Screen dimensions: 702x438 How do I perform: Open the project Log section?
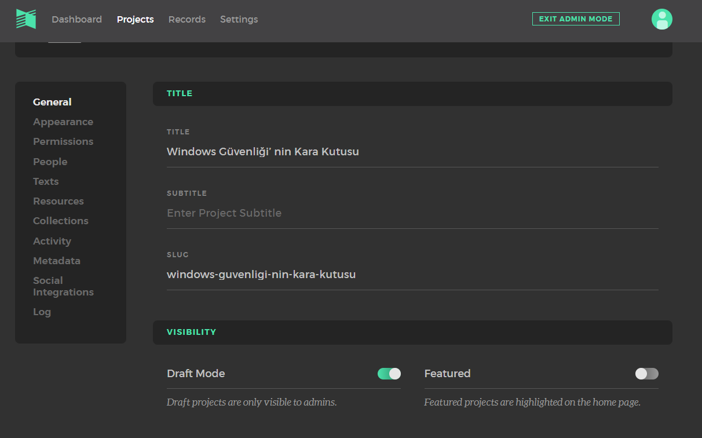click(x=42, y=312)
